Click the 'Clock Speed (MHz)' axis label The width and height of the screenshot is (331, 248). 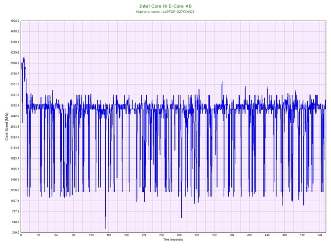pyautogui.click(x=6, y=127)
